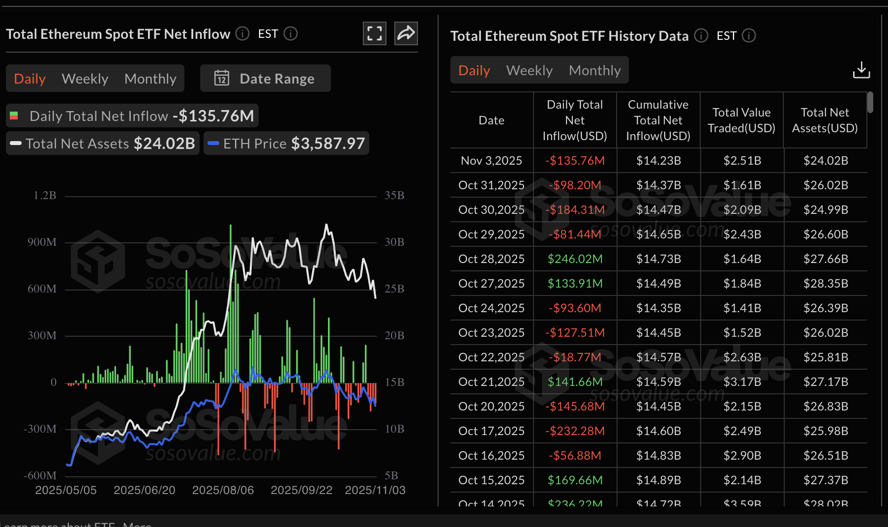Toggle the Daily Total Net Inflow series
This screenshot has height=527, width=888.
(131, 116)
